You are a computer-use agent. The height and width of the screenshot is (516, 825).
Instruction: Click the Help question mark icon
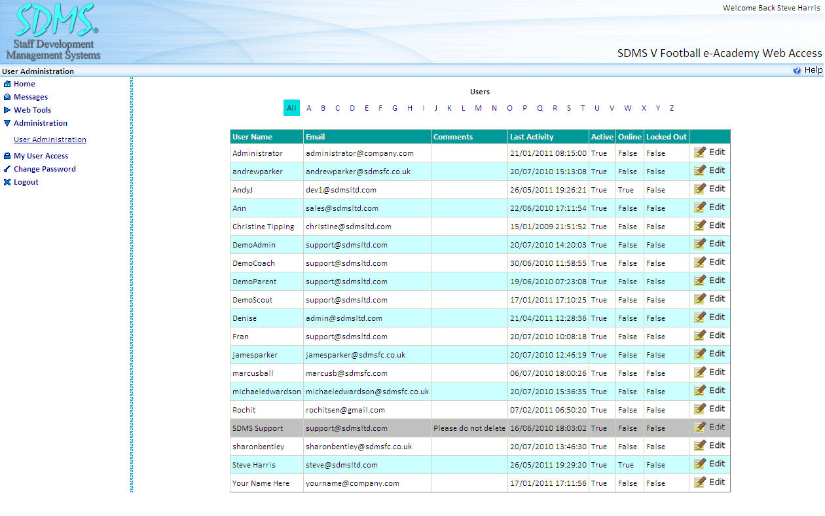click(797, 70)
